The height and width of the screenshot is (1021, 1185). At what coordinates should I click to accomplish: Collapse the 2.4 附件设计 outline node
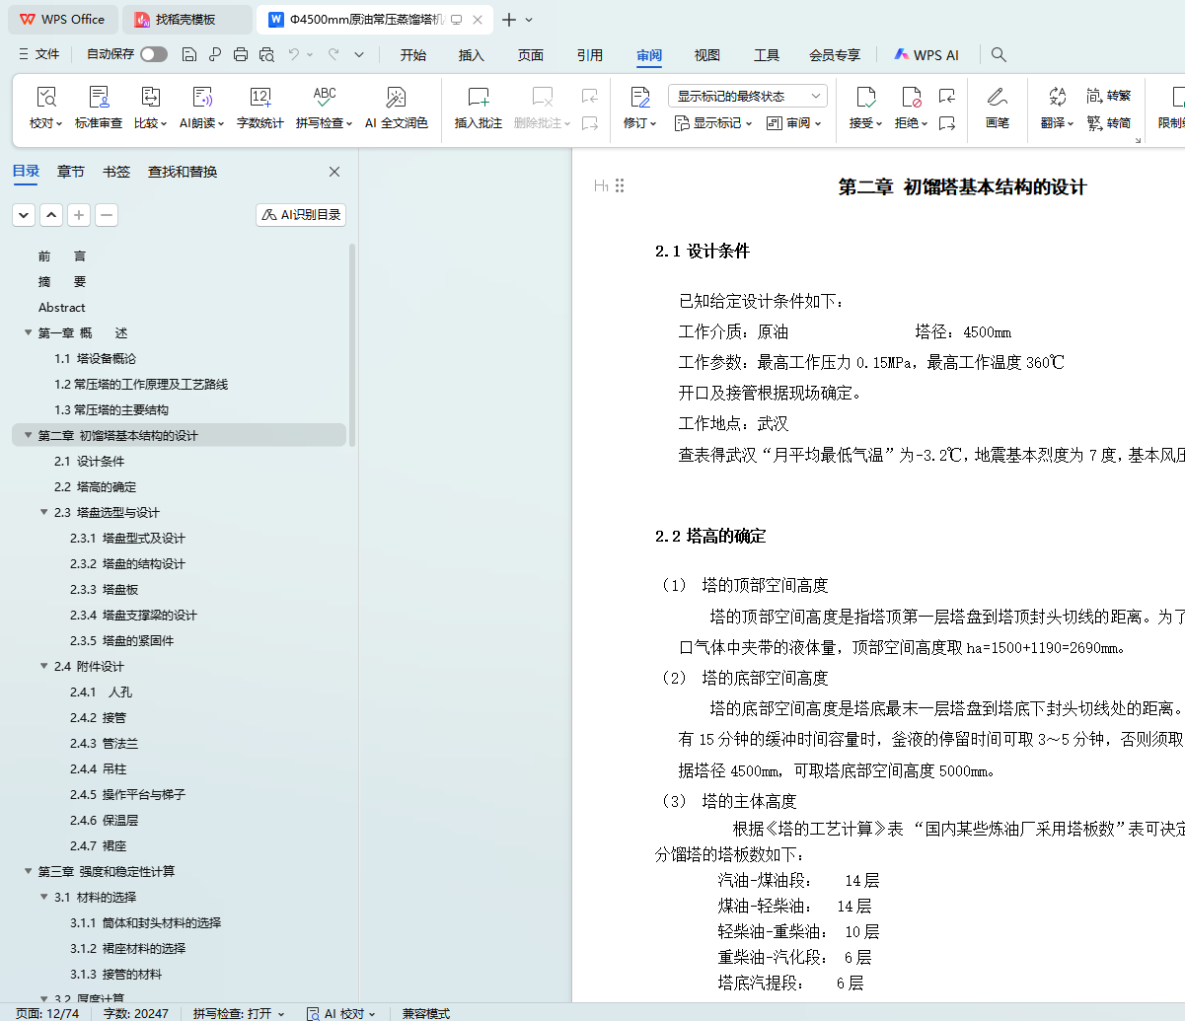click(x=44, y=666)
